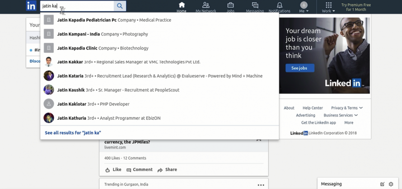Open the Jobs tab
This screenshot has height=189, width=402.
point(230,7)
